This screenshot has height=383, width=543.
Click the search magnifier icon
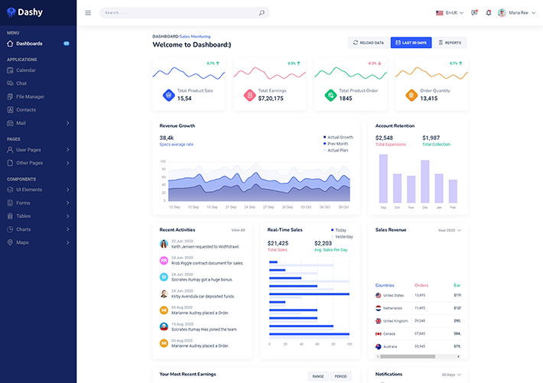(262, 13)
